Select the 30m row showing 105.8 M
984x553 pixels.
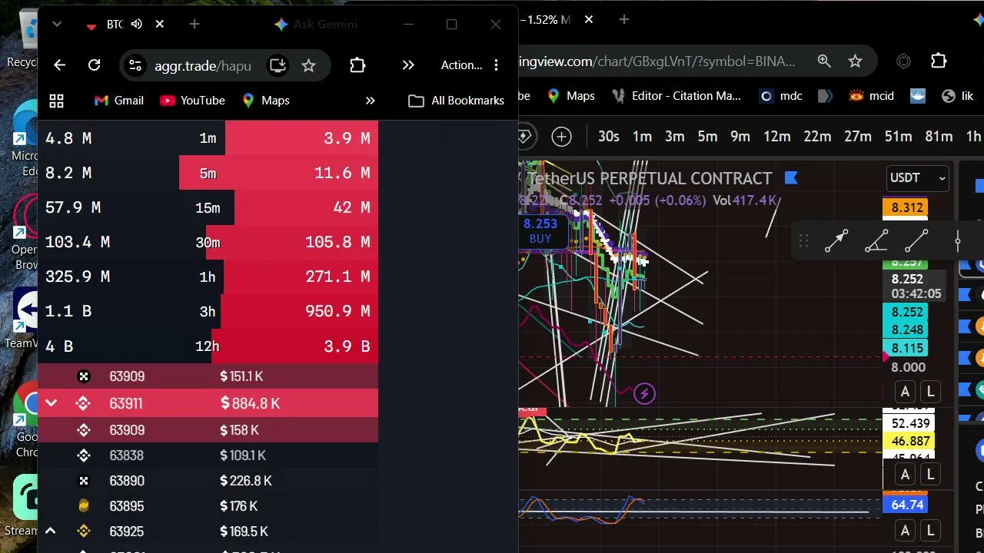[x=208, y=242]
